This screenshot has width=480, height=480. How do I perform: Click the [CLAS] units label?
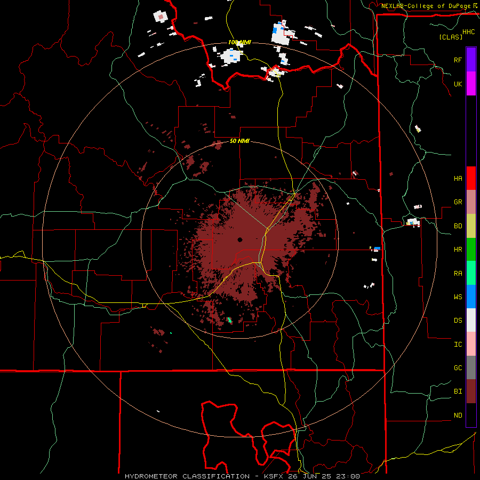(x=451, y=37)
